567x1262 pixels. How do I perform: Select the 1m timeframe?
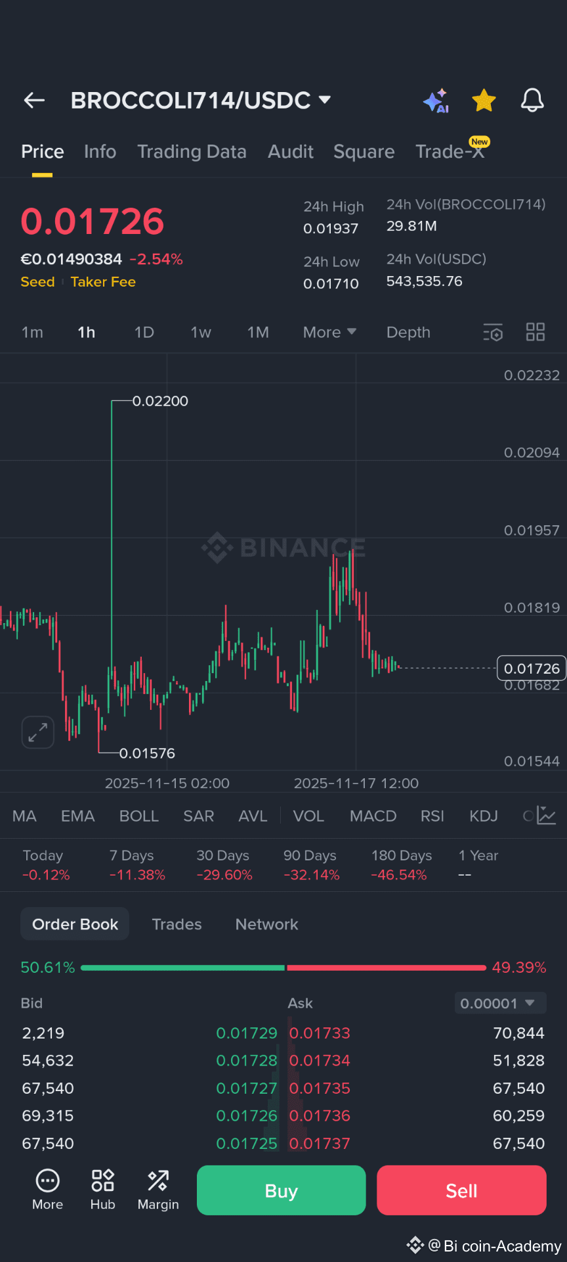click(32, 333)
